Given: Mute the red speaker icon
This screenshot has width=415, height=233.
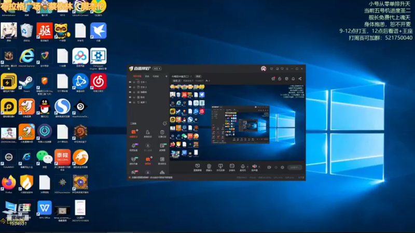Looking at the screenshot, I should (254, 166).
